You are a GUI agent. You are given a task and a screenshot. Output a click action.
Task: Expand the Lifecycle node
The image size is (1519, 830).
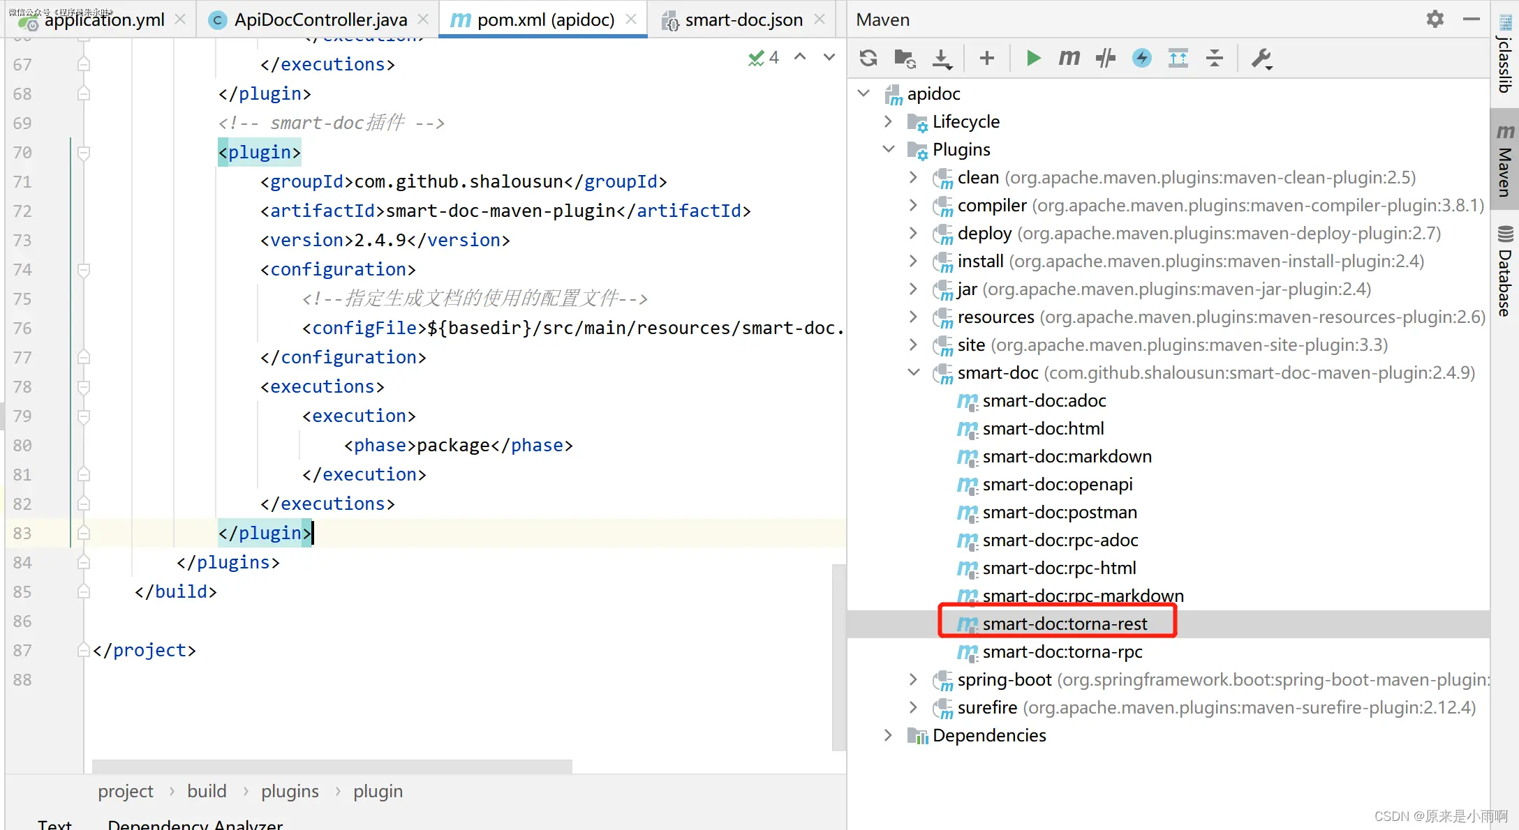point(888,121)
